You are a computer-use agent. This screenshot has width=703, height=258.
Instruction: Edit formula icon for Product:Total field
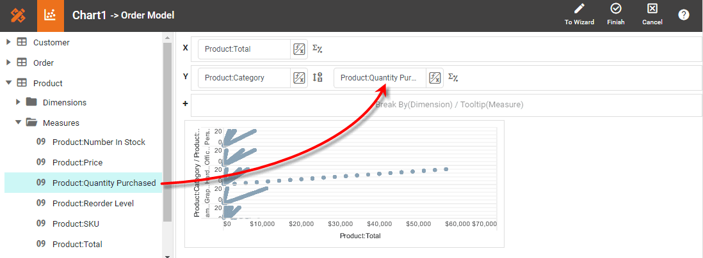pos(299,49)
